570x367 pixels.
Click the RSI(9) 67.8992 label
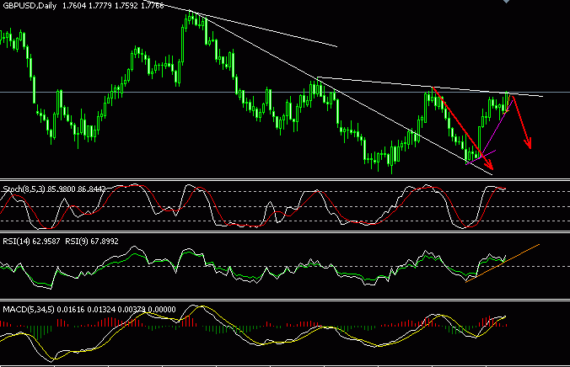point(92,242)
